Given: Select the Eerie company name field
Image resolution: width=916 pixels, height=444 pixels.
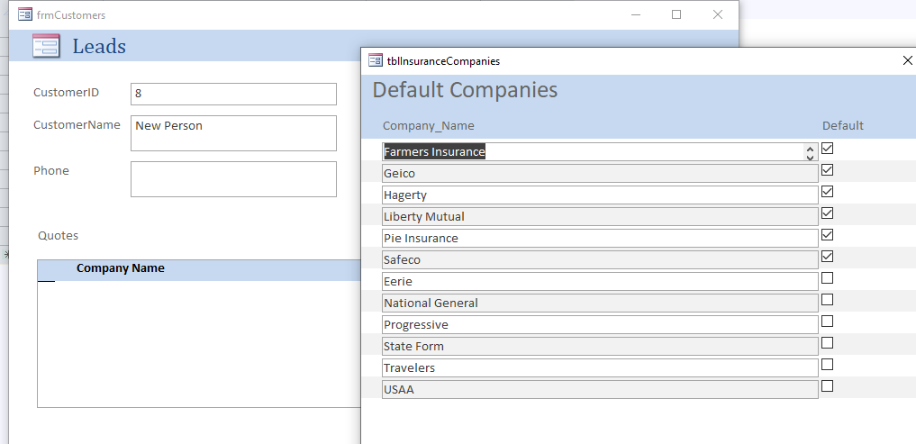Looking at the screenshot, I should click(600, 282).
